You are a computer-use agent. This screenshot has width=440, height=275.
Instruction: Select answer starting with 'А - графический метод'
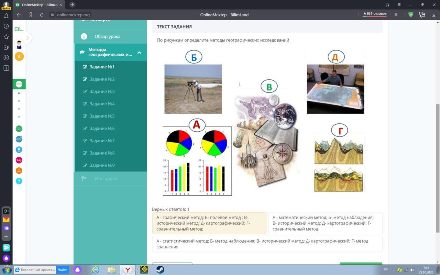209,223
